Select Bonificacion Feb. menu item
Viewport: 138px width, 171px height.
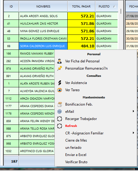pyautogui.click(x=79, y=104)
